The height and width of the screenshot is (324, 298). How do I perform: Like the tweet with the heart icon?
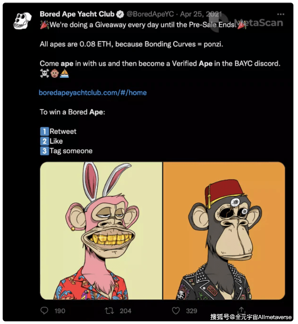click(x=176, y=311)
